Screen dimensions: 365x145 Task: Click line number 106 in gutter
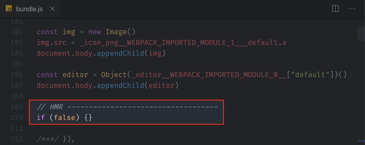[x=16, y=75]
